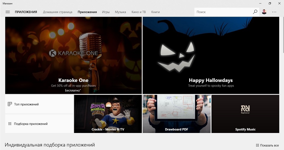The height and width of the screenshot is (150, 284).
Task: Open Топ приложений list
Action: point(39,104)
